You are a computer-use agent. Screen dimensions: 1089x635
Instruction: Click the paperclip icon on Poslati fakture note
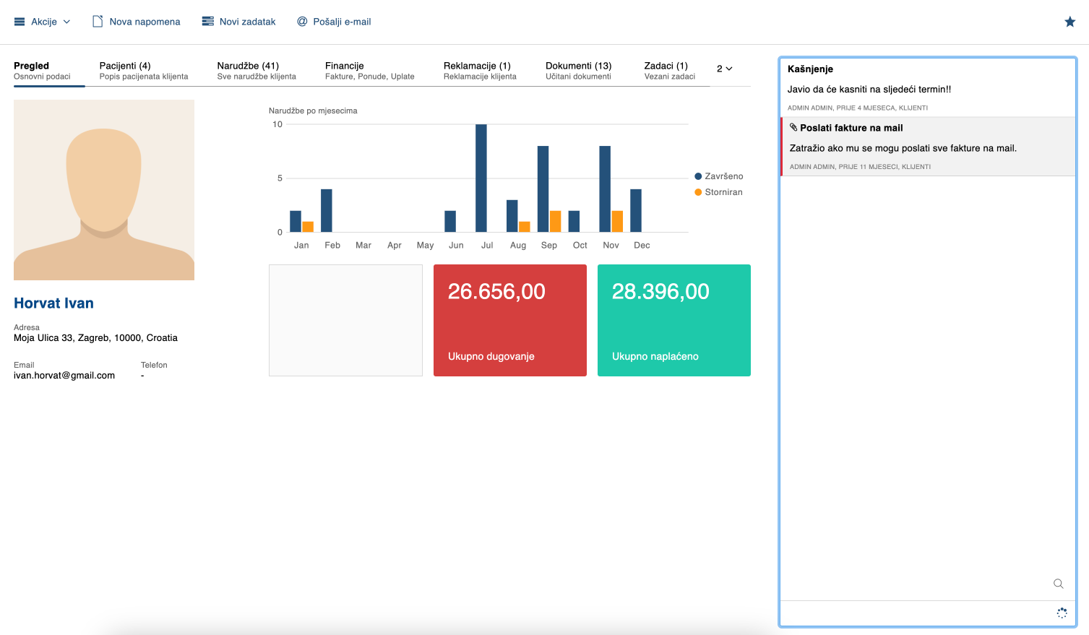[793, 128]
